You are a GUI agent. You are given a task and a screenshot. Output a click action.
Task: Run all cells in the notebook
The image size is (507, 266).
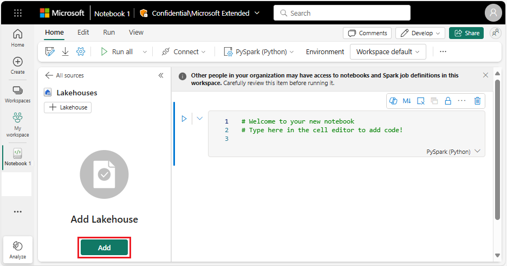pyautogui.click(x=116, y=51)
